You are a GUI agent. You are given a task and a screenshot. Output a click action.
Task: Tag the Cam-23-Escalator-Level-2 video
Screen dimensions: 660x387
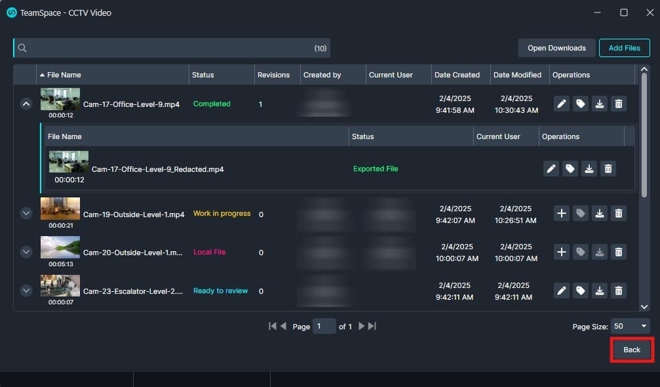tap(581, 291)
